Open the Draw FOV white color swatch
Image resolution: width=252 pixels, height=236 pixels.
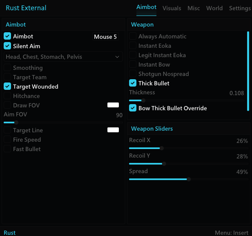(x=113, y=105)
